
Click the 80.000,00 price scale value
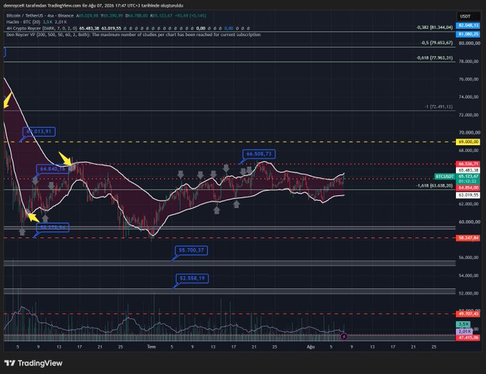470,43
